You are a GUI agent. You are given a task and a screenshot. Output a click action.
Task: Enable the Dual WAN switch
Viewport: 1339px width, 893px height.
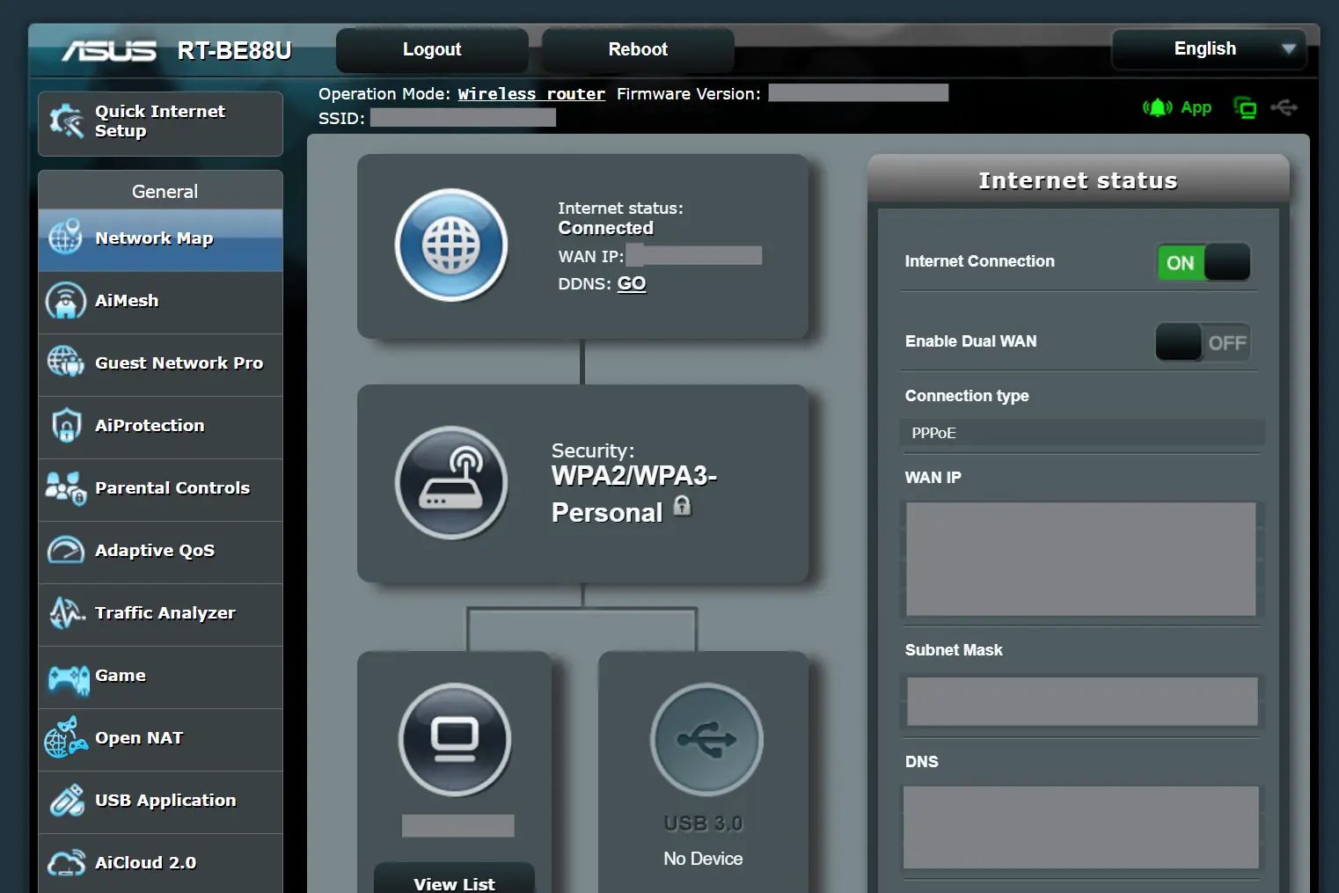(x=1203, y=342)
